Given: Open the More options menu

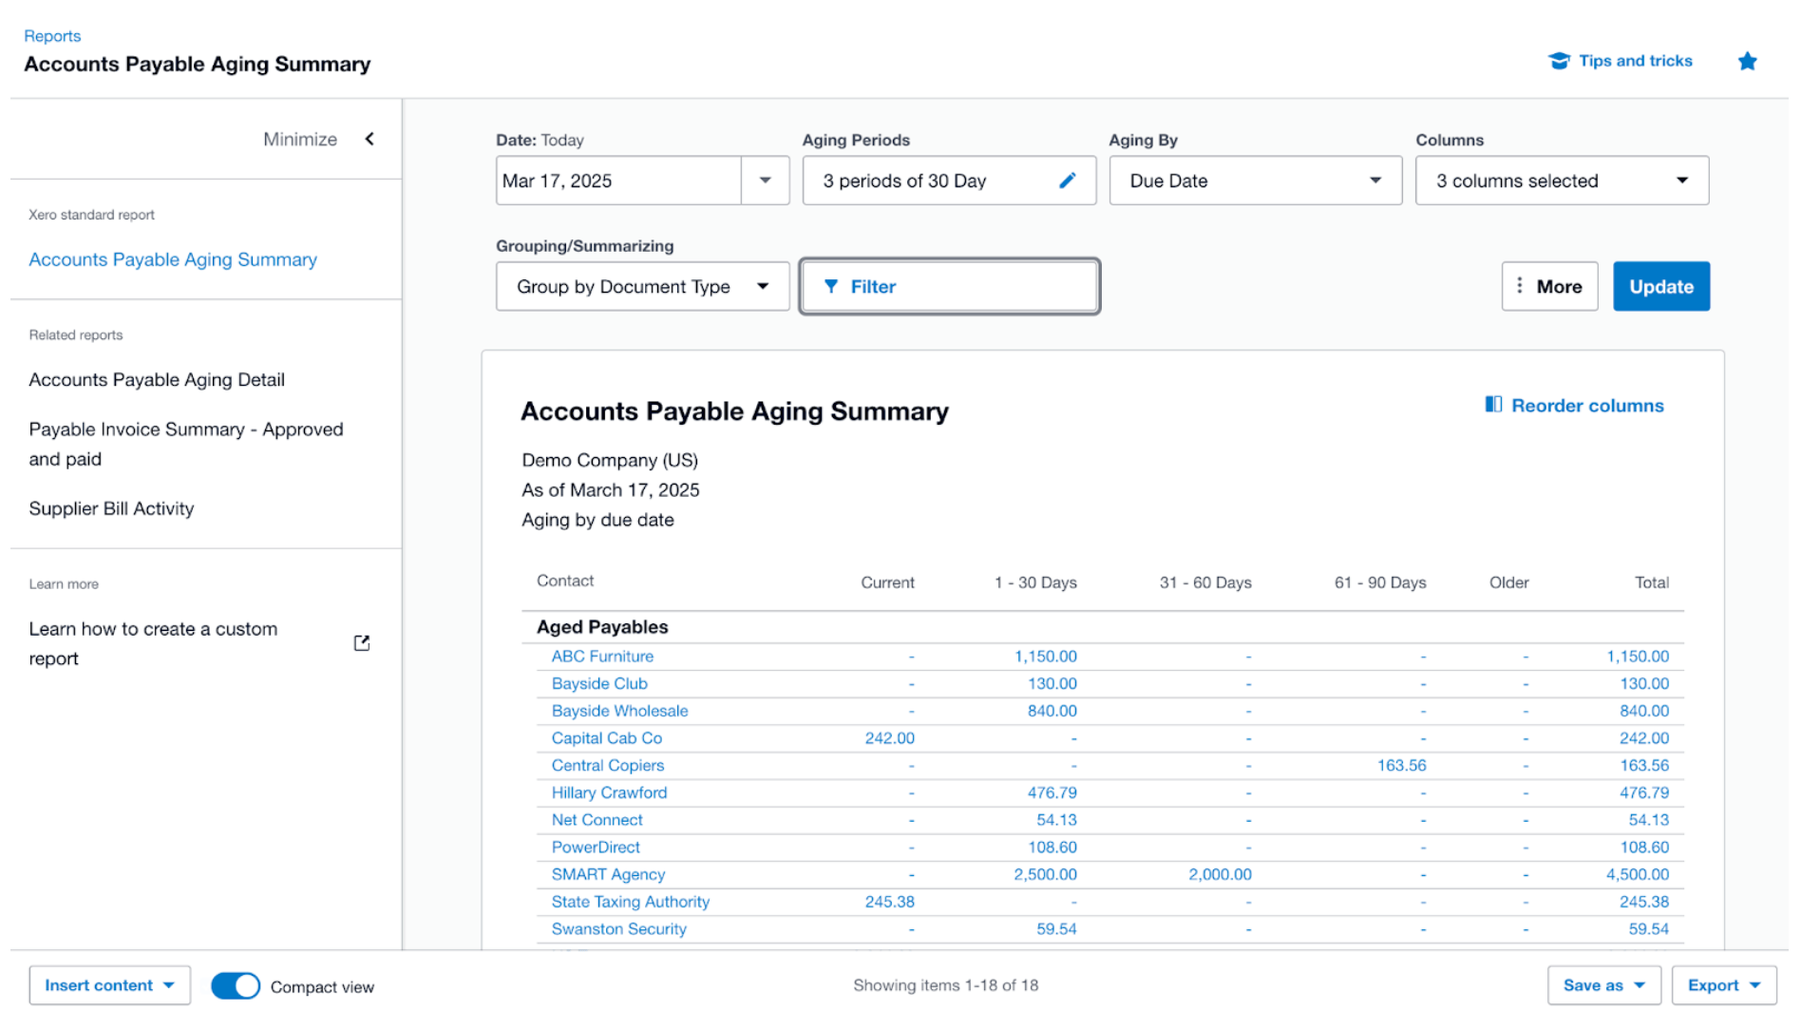Looking at the screenshot, I should [1549, 286].
